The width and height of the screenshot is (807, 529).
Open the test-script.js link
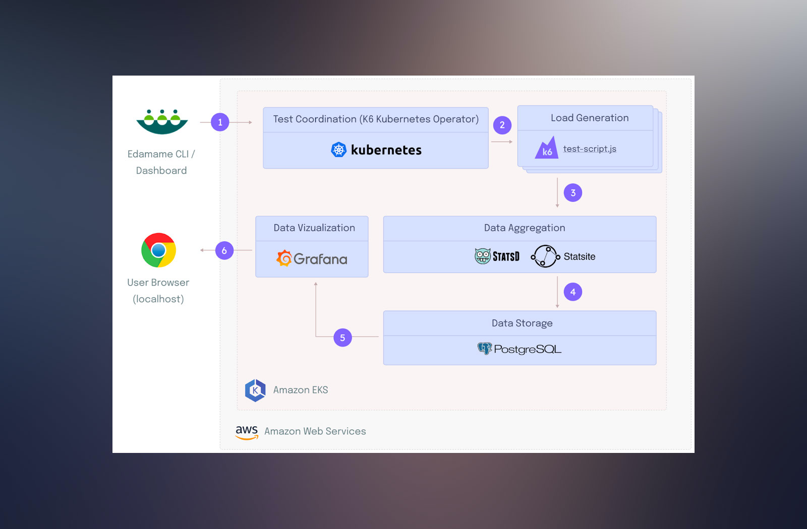(x=590, y=149)
